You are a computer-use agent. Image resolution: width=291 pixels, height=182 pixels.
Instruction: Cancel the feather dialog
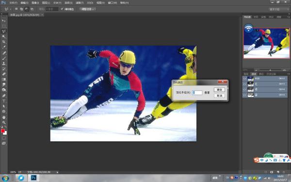tap(219, 96)
